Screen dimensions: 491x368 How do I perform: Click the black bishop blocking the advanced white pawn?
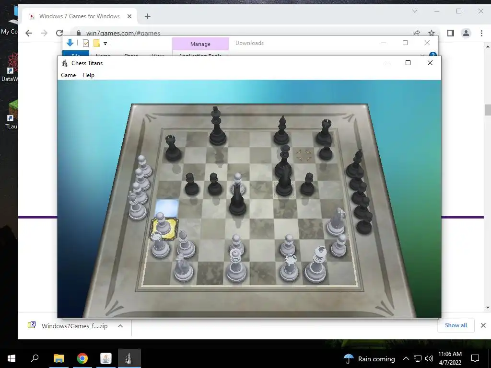click(x=237, y=200)
